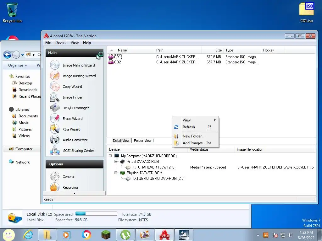Select the CD1 ISO image icon in list

[x=111, y=56]
